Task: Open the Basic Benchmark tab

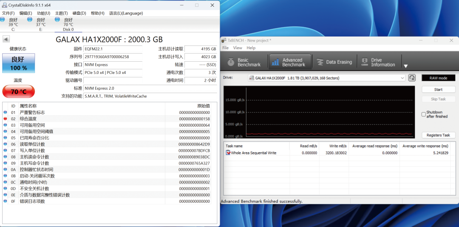Action: (x=244, y=62)
